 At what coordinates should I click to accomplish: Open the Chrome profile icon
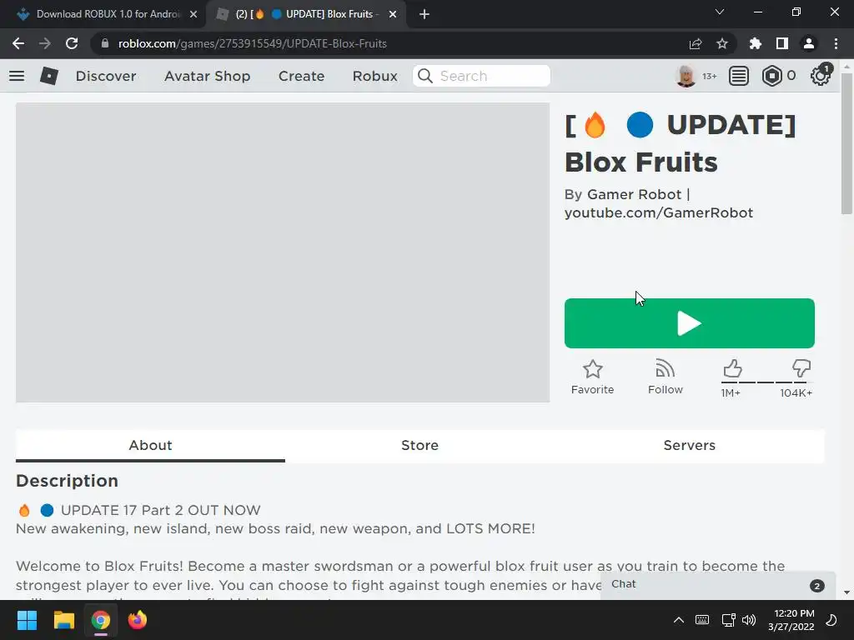pos(809,43)
